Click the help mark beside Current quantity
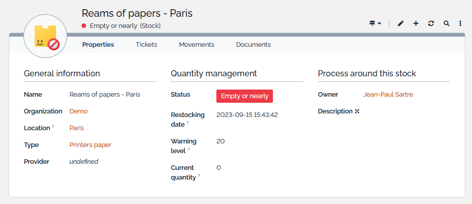 (199, 176)
